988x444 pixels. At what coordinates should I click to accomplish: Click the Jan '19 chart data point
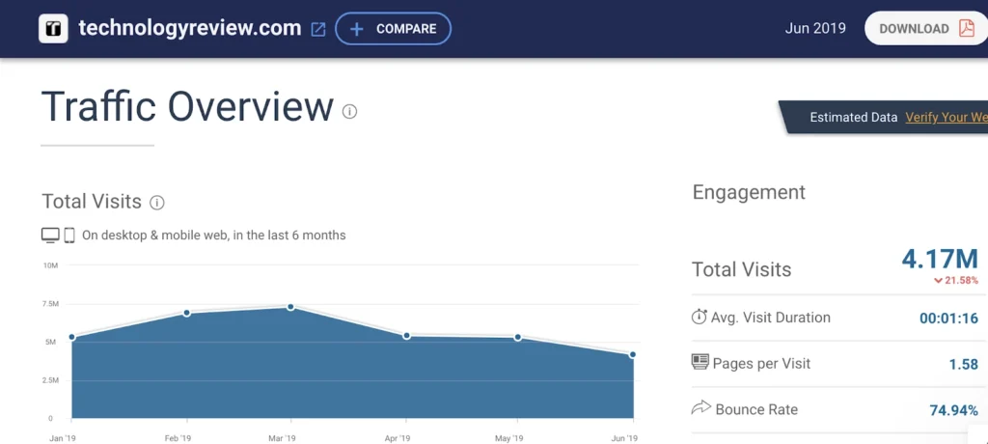point(72,337)
